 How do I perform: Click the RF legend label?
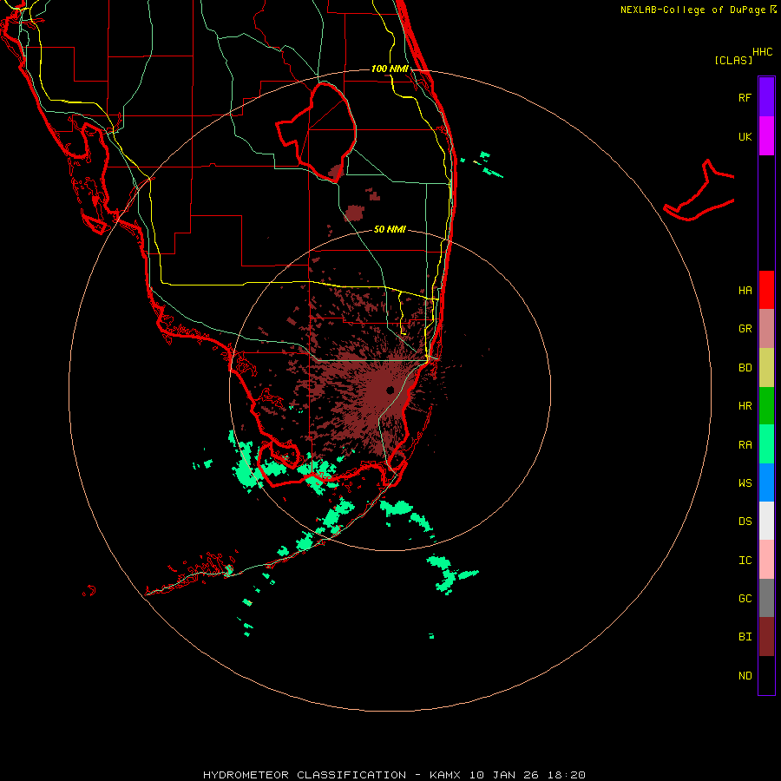(x=745, y=97)
